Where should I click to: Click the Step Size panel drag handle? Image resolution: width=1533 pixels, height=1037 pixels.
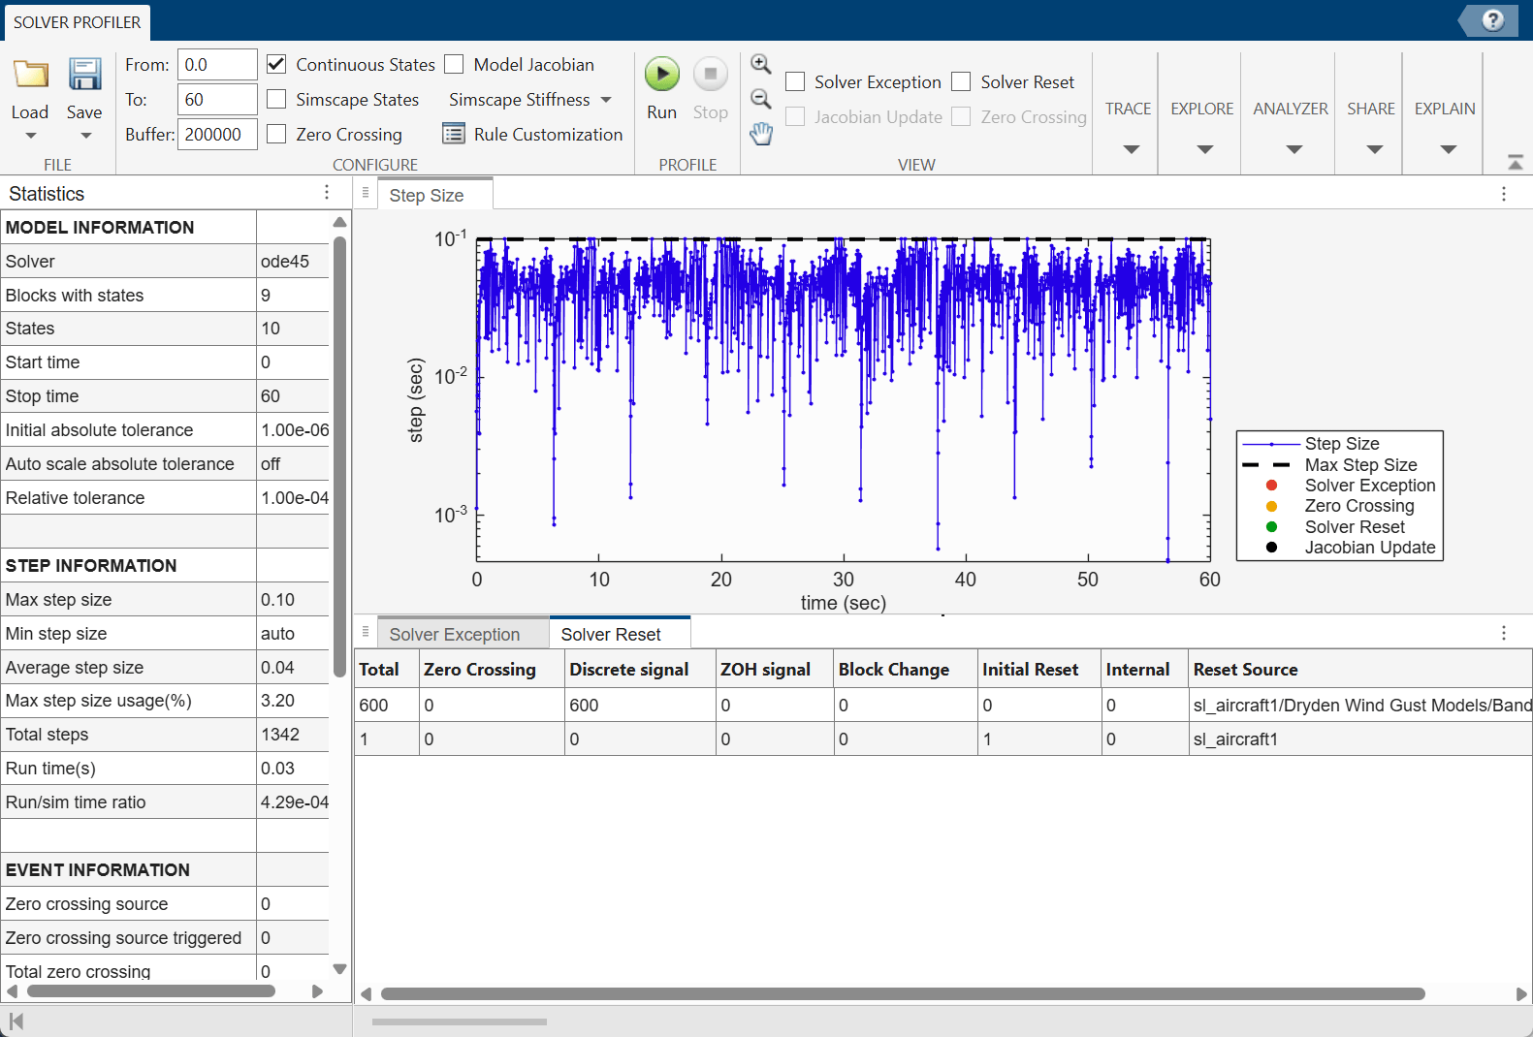click(366, 193)
